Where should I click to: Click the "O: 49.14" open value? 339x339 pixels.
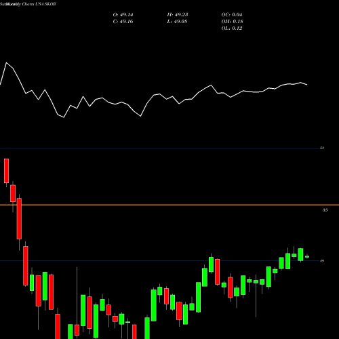click(x=123, y=15)
